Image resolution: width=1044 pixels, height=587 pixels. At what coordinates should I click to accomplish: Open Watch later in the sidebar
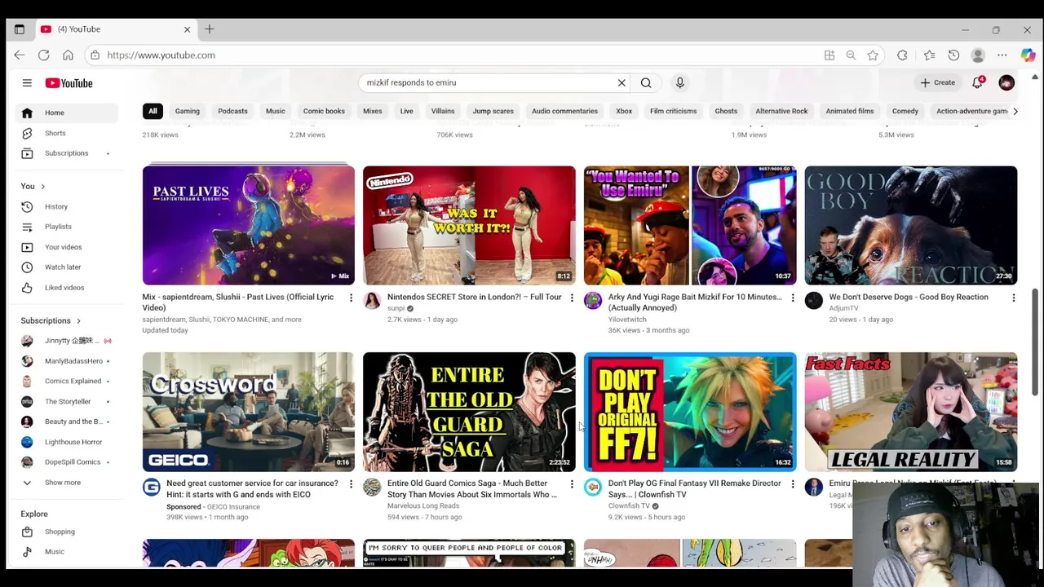click(65, 267)
